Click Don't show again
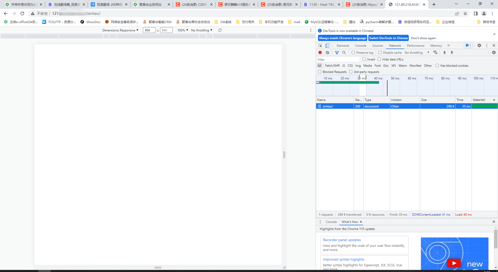The height and width of the screenshot is (272, 498). tap(423, 38)
